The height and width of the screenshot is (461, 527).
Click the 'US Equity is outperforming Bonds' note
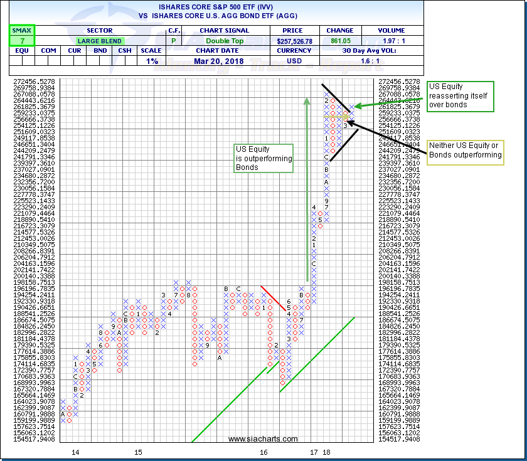[x=263, y=159]
